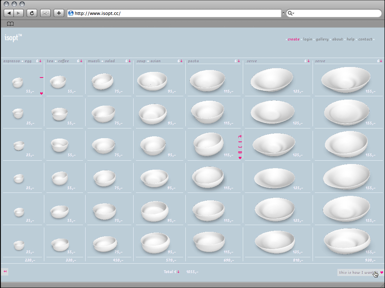Click the grand total value 1055,-
Image resolution: width=385 pixels, height=288 pixels.
click(x=192, y=272)
